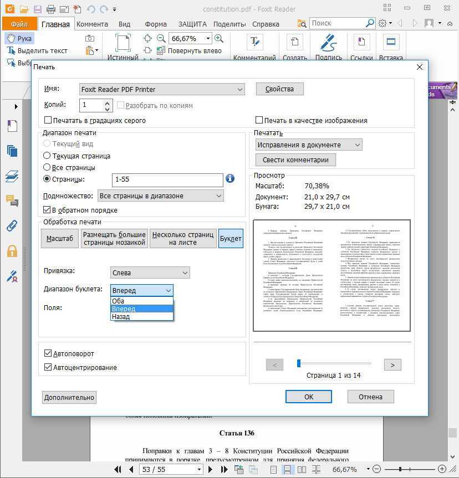Click the zoom out magnifier in ribbon

161,38
